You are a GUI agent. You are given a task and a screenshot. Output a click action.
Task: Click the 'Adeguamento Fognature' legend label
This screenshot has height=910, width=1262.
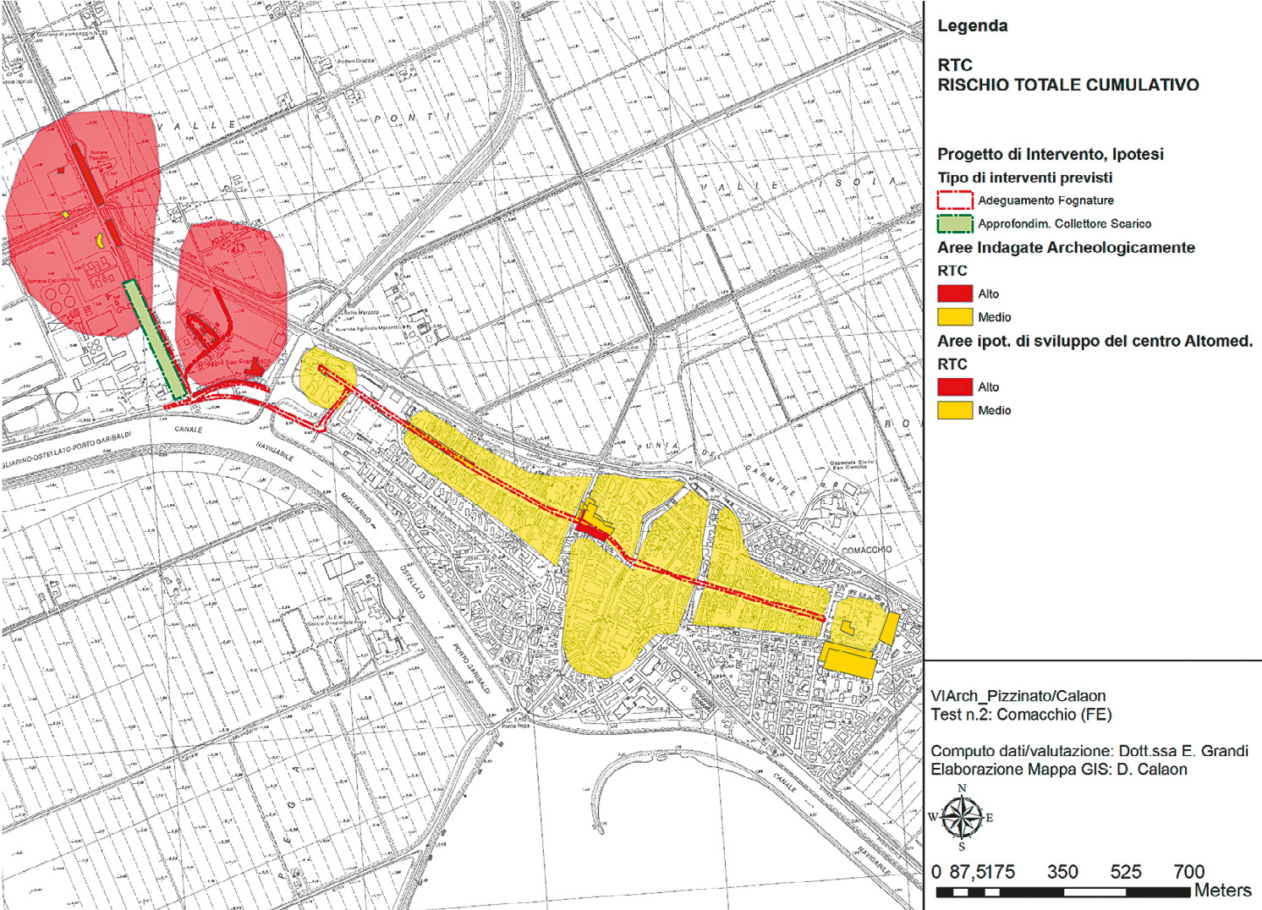1046,200
